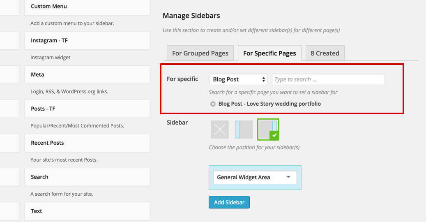The image size is (426, 222).
Task: Choose the left sidebar position icon
Action: (x=244, y=129)
